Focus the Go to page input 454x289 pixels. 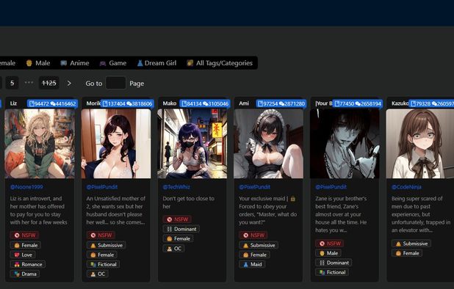(115, 83)
